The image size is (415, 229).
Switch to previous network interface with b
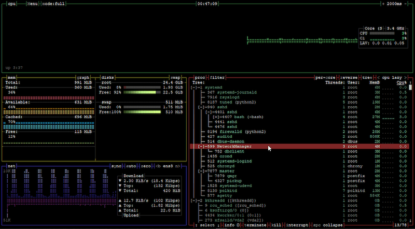click(158, 166)
